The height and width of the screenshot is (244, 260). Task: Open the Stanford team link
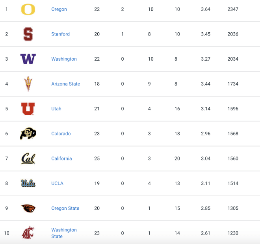pyautogui.click(x=61, y=34)
